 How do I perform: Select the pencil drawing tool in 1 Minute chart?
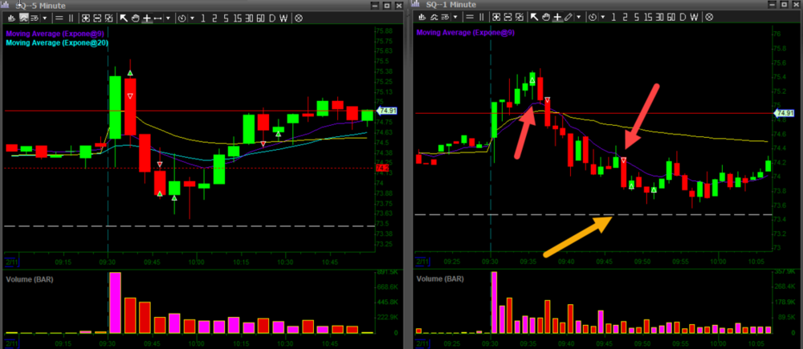pyautogui.click(x=568, y=17)
